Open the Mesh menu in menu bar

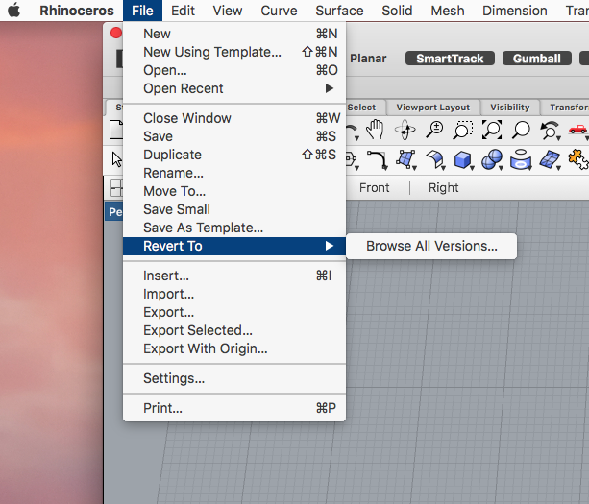click(448, 11)
